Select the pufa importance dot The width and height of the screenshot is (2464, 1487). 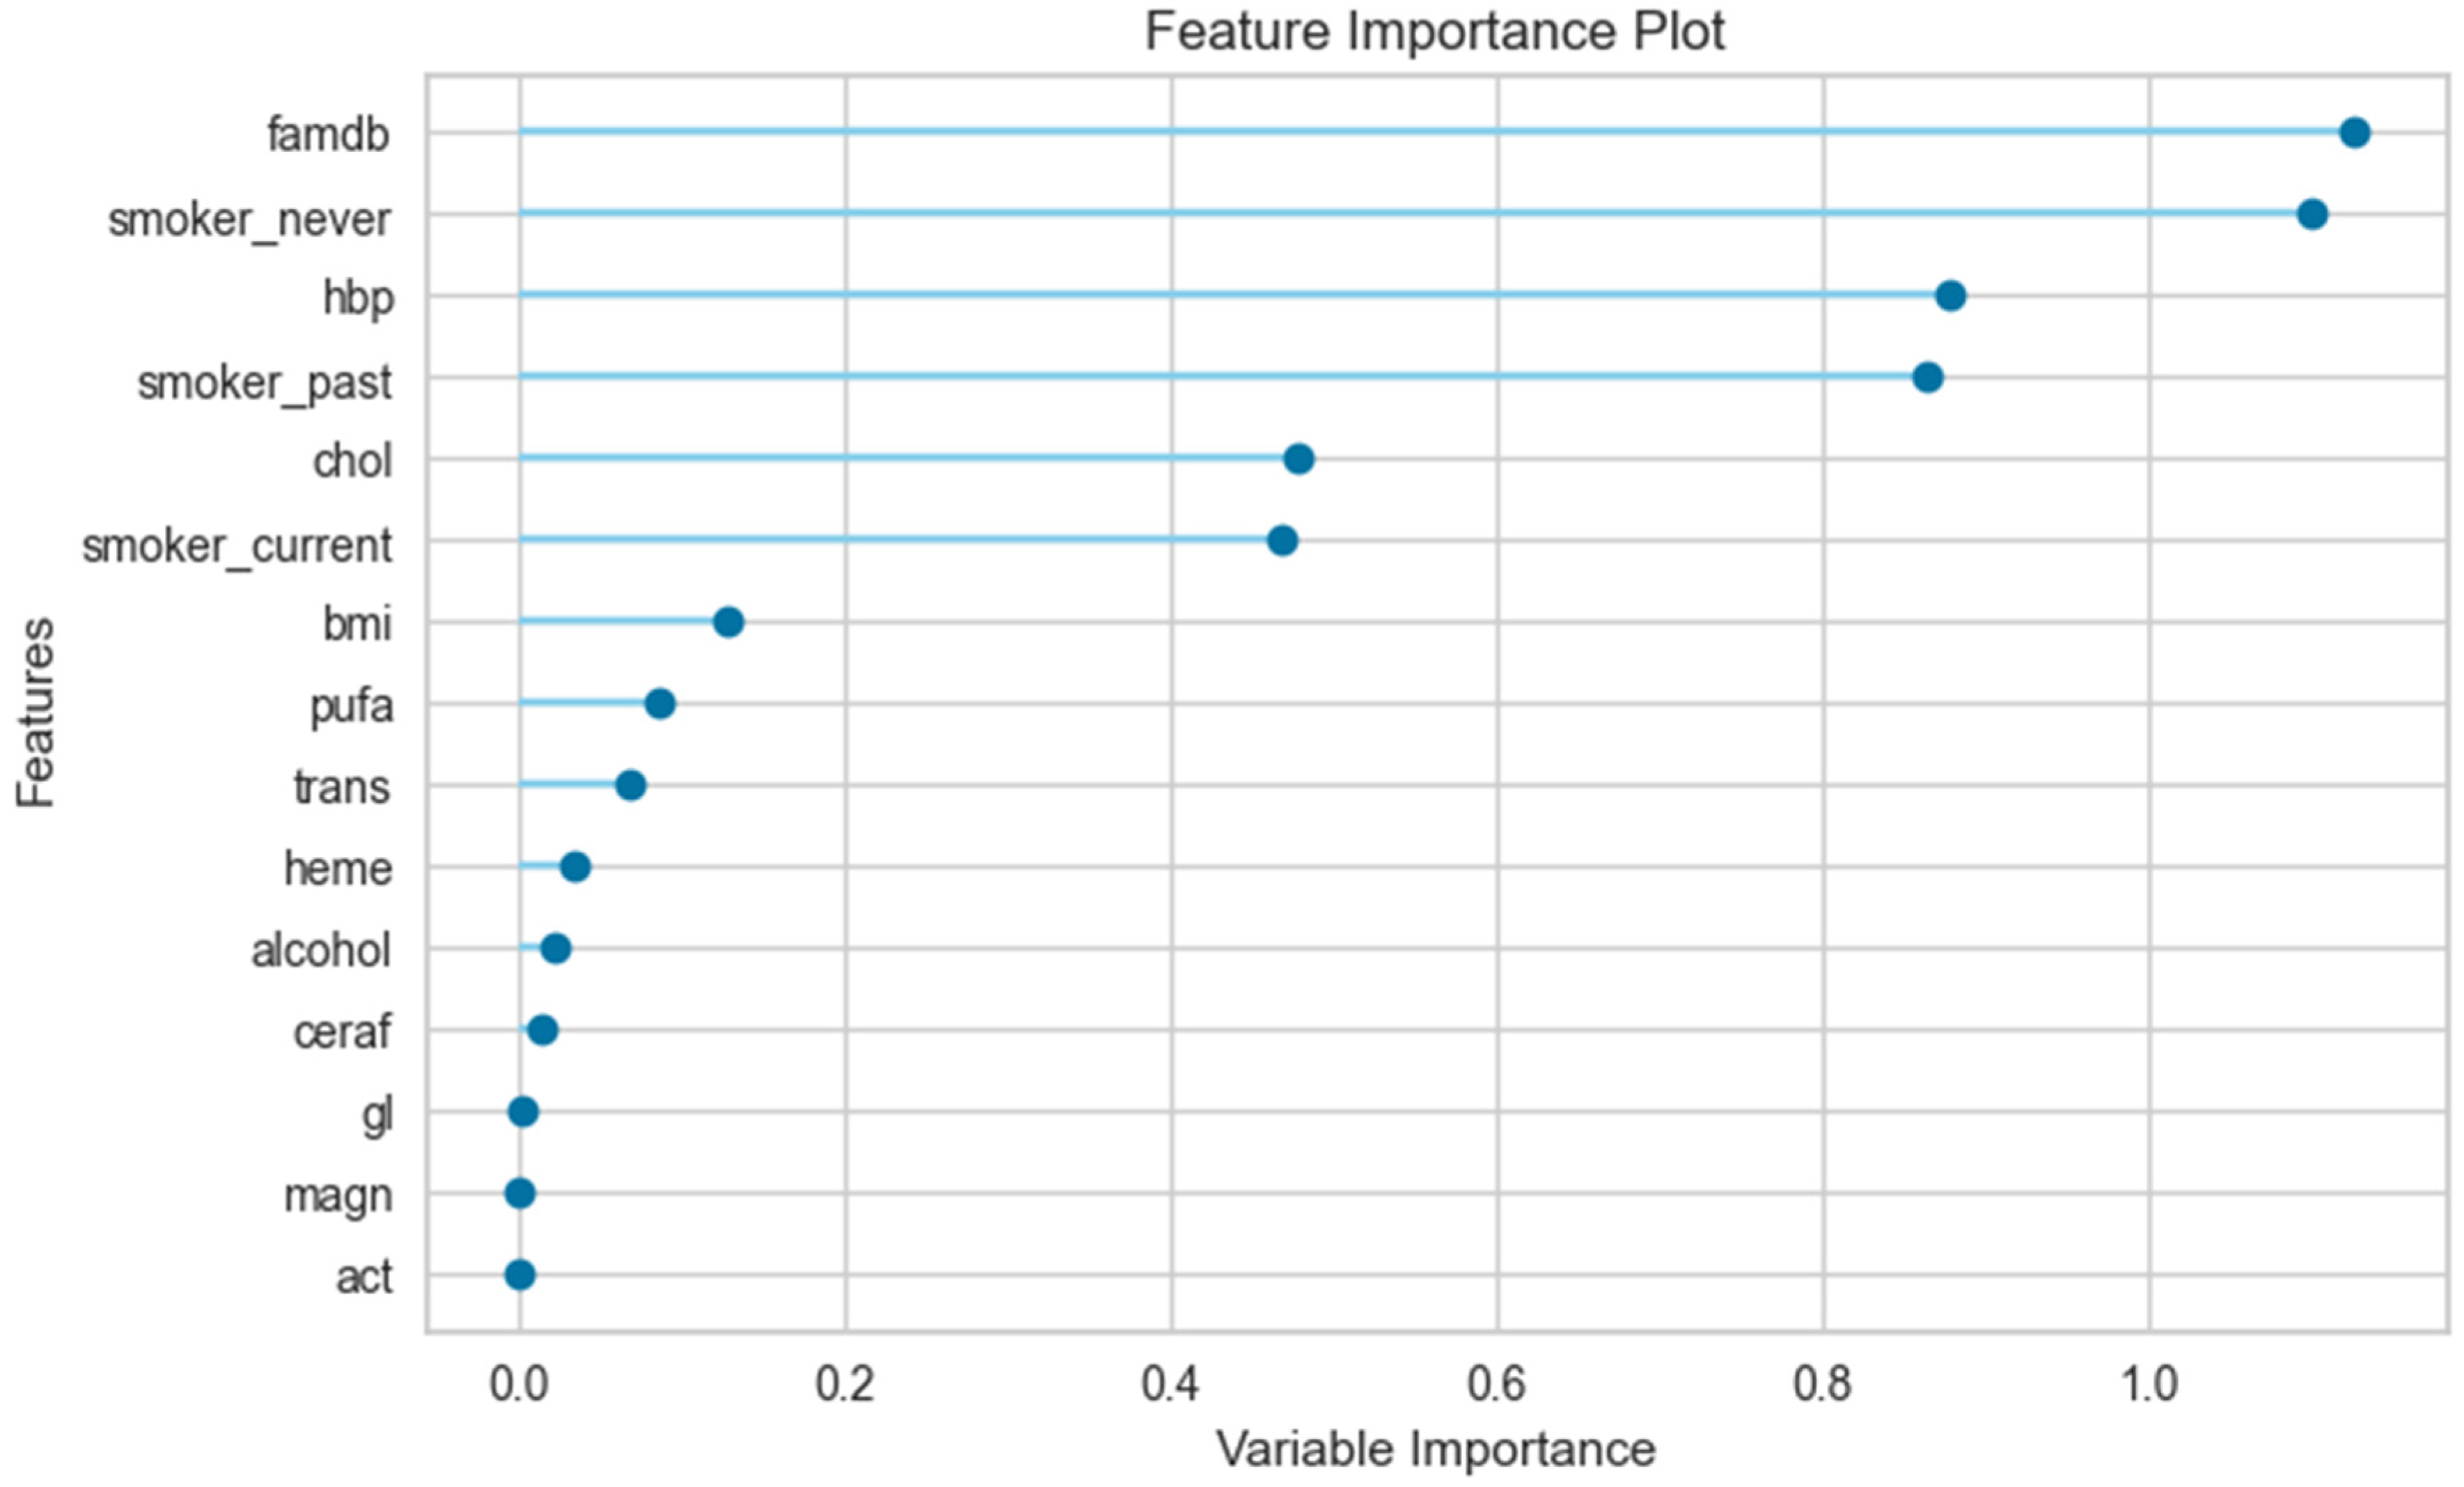660,703
